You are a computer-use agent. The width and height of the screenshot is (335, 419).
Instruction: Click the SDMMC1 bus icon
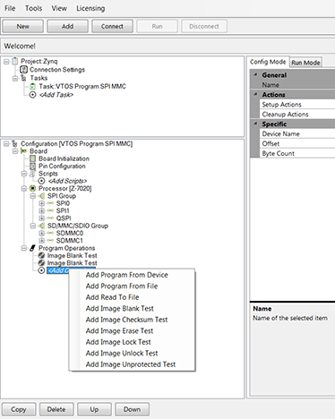click(x=50, y=241)
